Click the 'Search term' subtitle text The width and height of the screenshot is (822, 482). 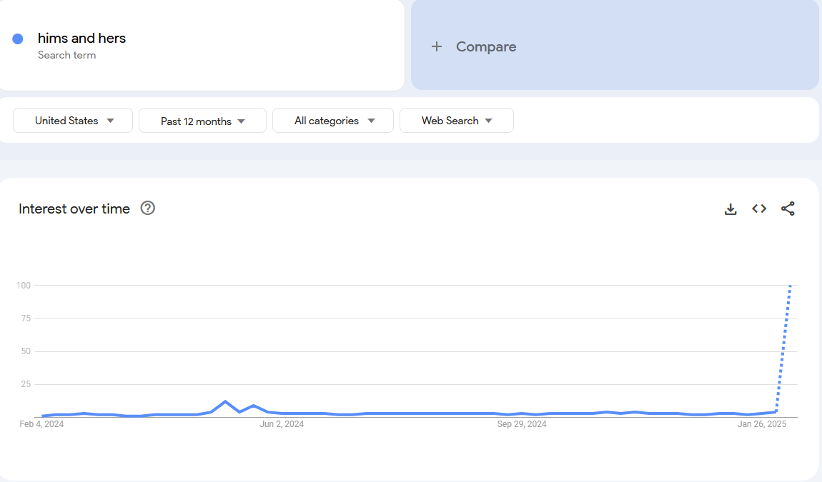click(x=66, y=56)
